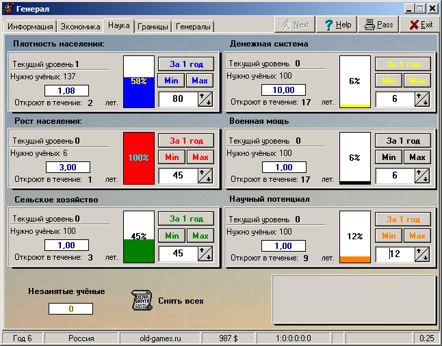Switch to the Генералы tab
442x346 pixels.
tap(193, 27)
